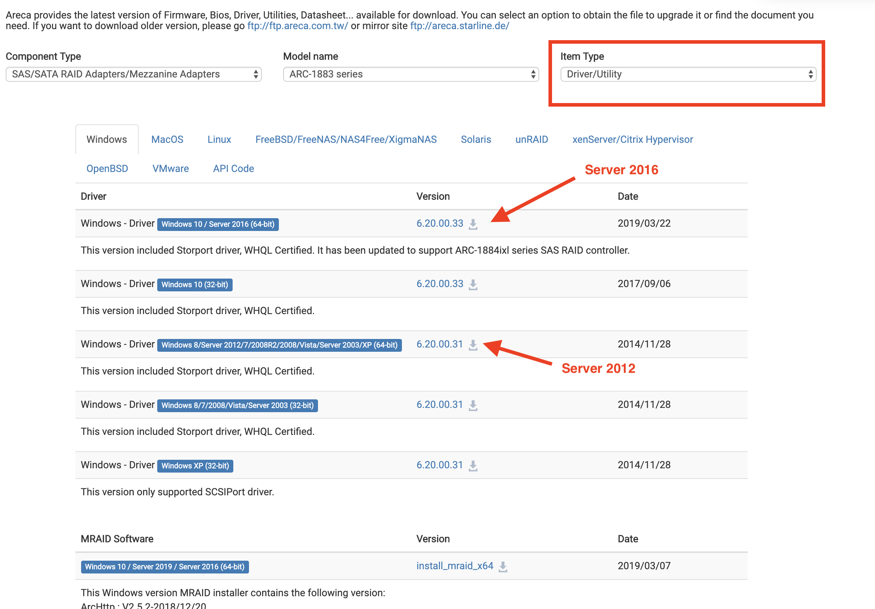Open the Item Type Driver/Utility dropdown
Screen dimensions: 875x609
(x=688, y=74)
